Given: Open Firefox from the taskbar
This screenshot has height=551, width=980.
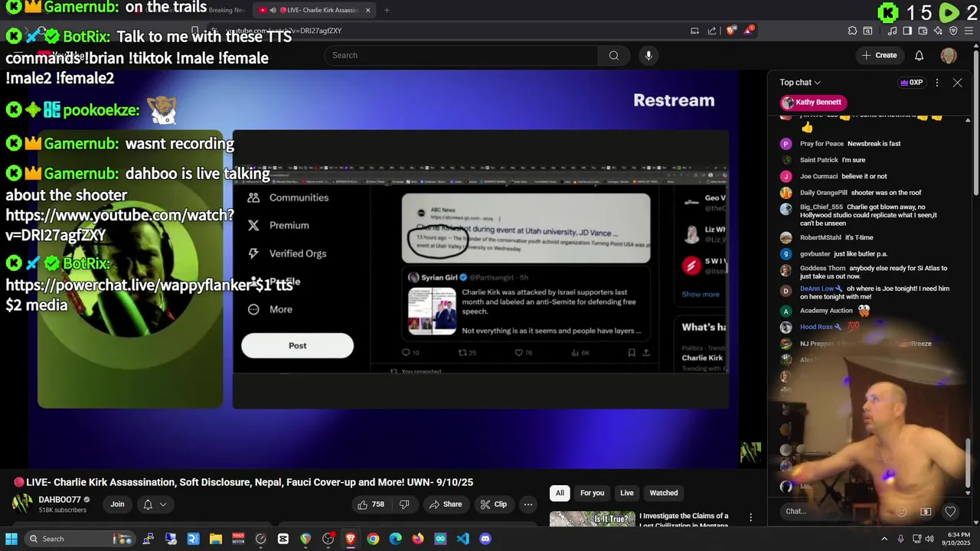Looking at the screenshot, I should point(417,539).
